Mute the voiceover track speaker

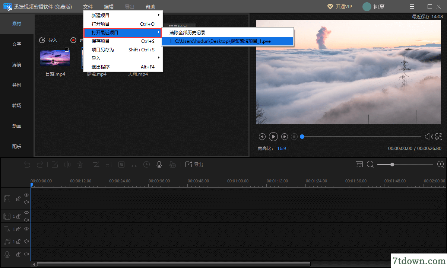coord(26,254)
